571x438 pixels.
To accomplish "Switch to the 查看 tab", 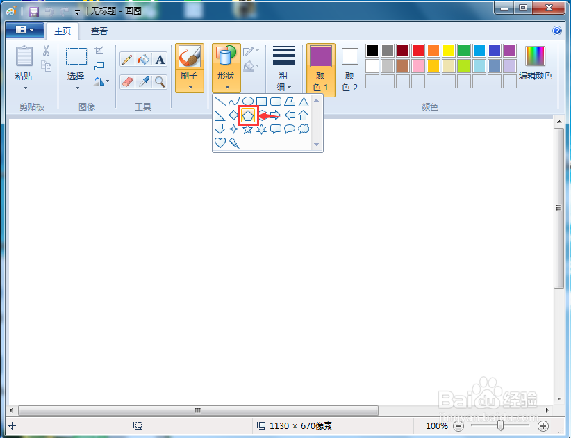I will [99, 31].
